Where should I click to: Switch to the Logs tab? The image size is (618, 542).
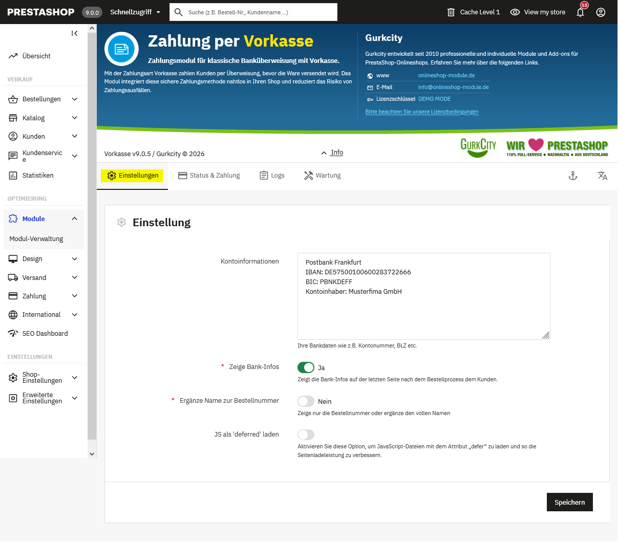[272, 176]
